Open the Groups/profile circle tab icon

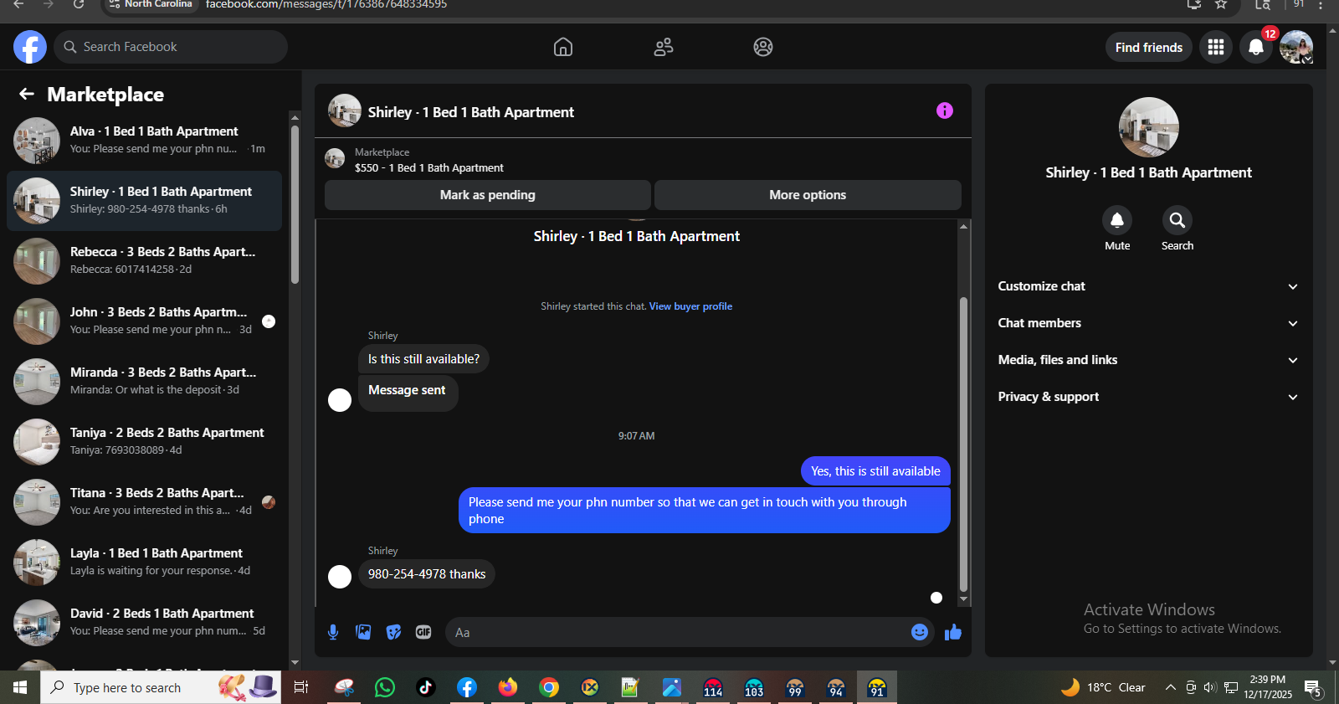point(763,47)
